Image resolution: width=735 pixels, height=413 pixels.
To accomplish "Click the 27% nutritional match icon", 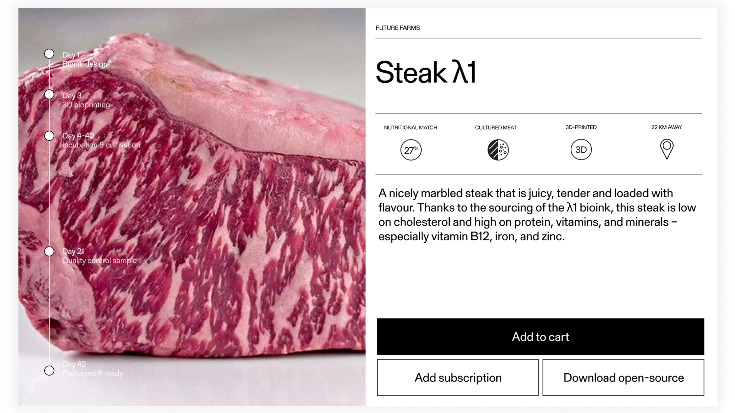I will tap(411, 150).
